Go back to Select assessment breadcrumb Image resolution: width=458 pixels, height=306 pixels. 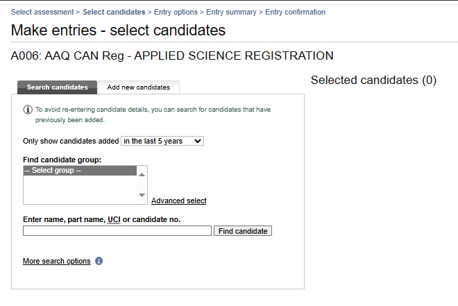(x=44, y=12)
